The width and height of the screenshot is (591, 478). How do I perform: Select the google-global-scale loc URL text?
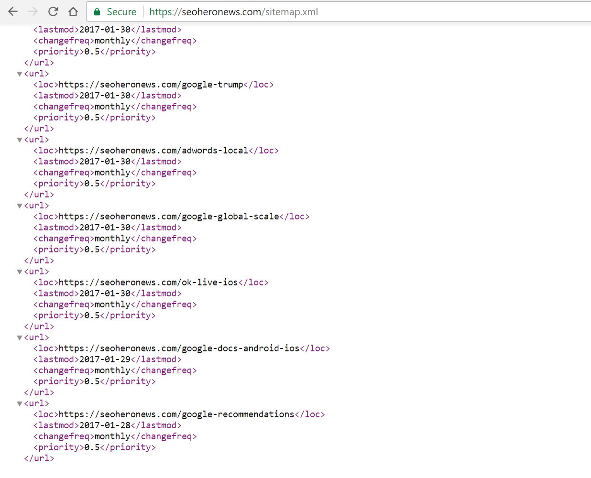[169, 217]
